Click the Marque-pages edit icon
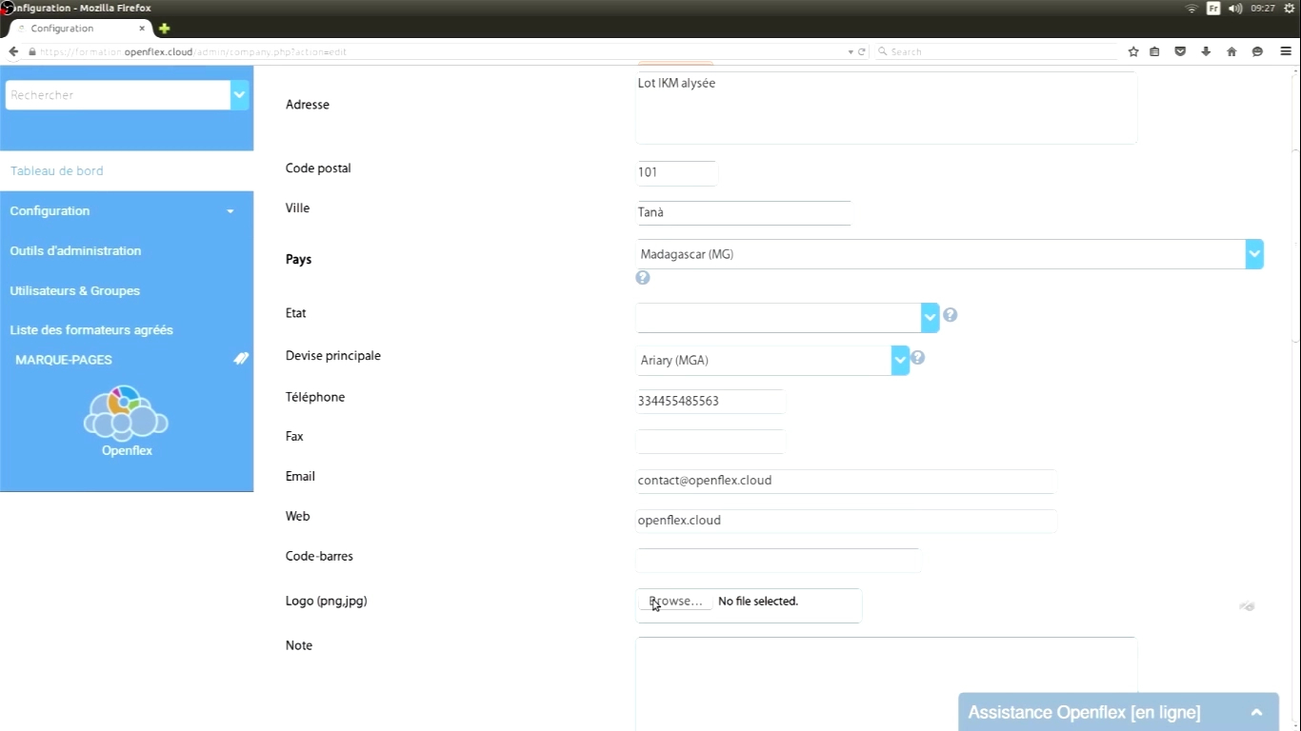The width and height of the screenshot is (1301, 731). click(241, 359)
